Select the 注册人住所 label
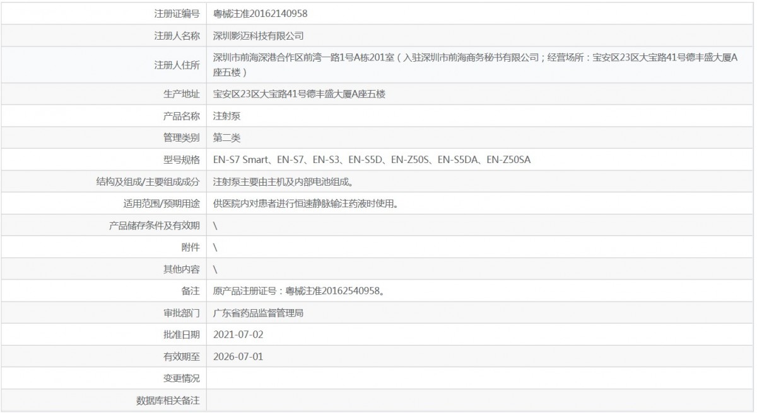Viewport: 757px width, 413px height. coord(177,65)
